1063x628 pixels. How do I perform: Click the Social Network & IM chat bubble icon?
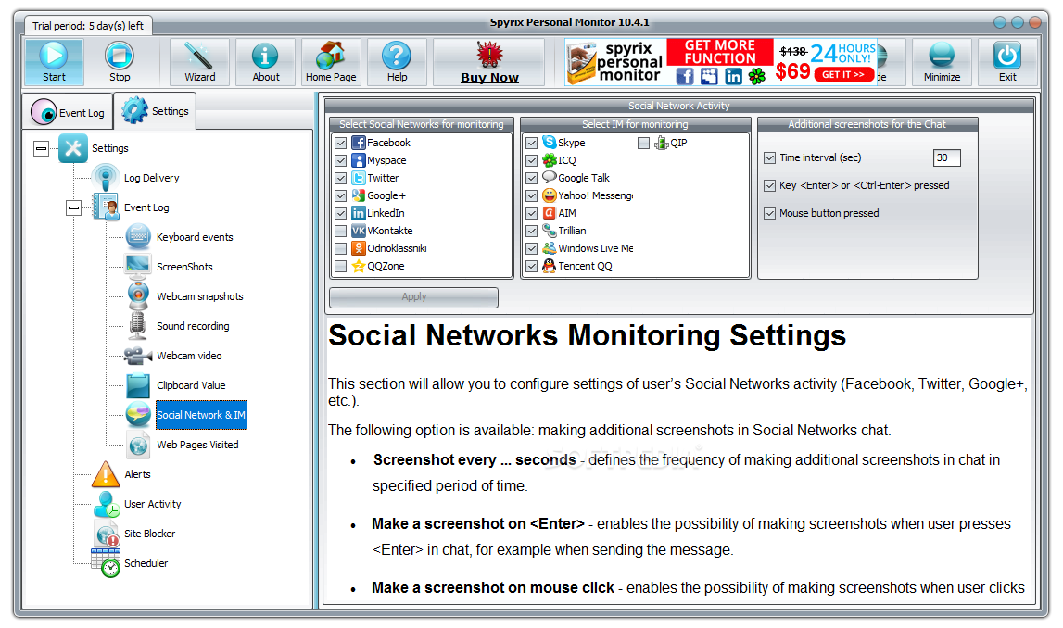coord(138,415)
